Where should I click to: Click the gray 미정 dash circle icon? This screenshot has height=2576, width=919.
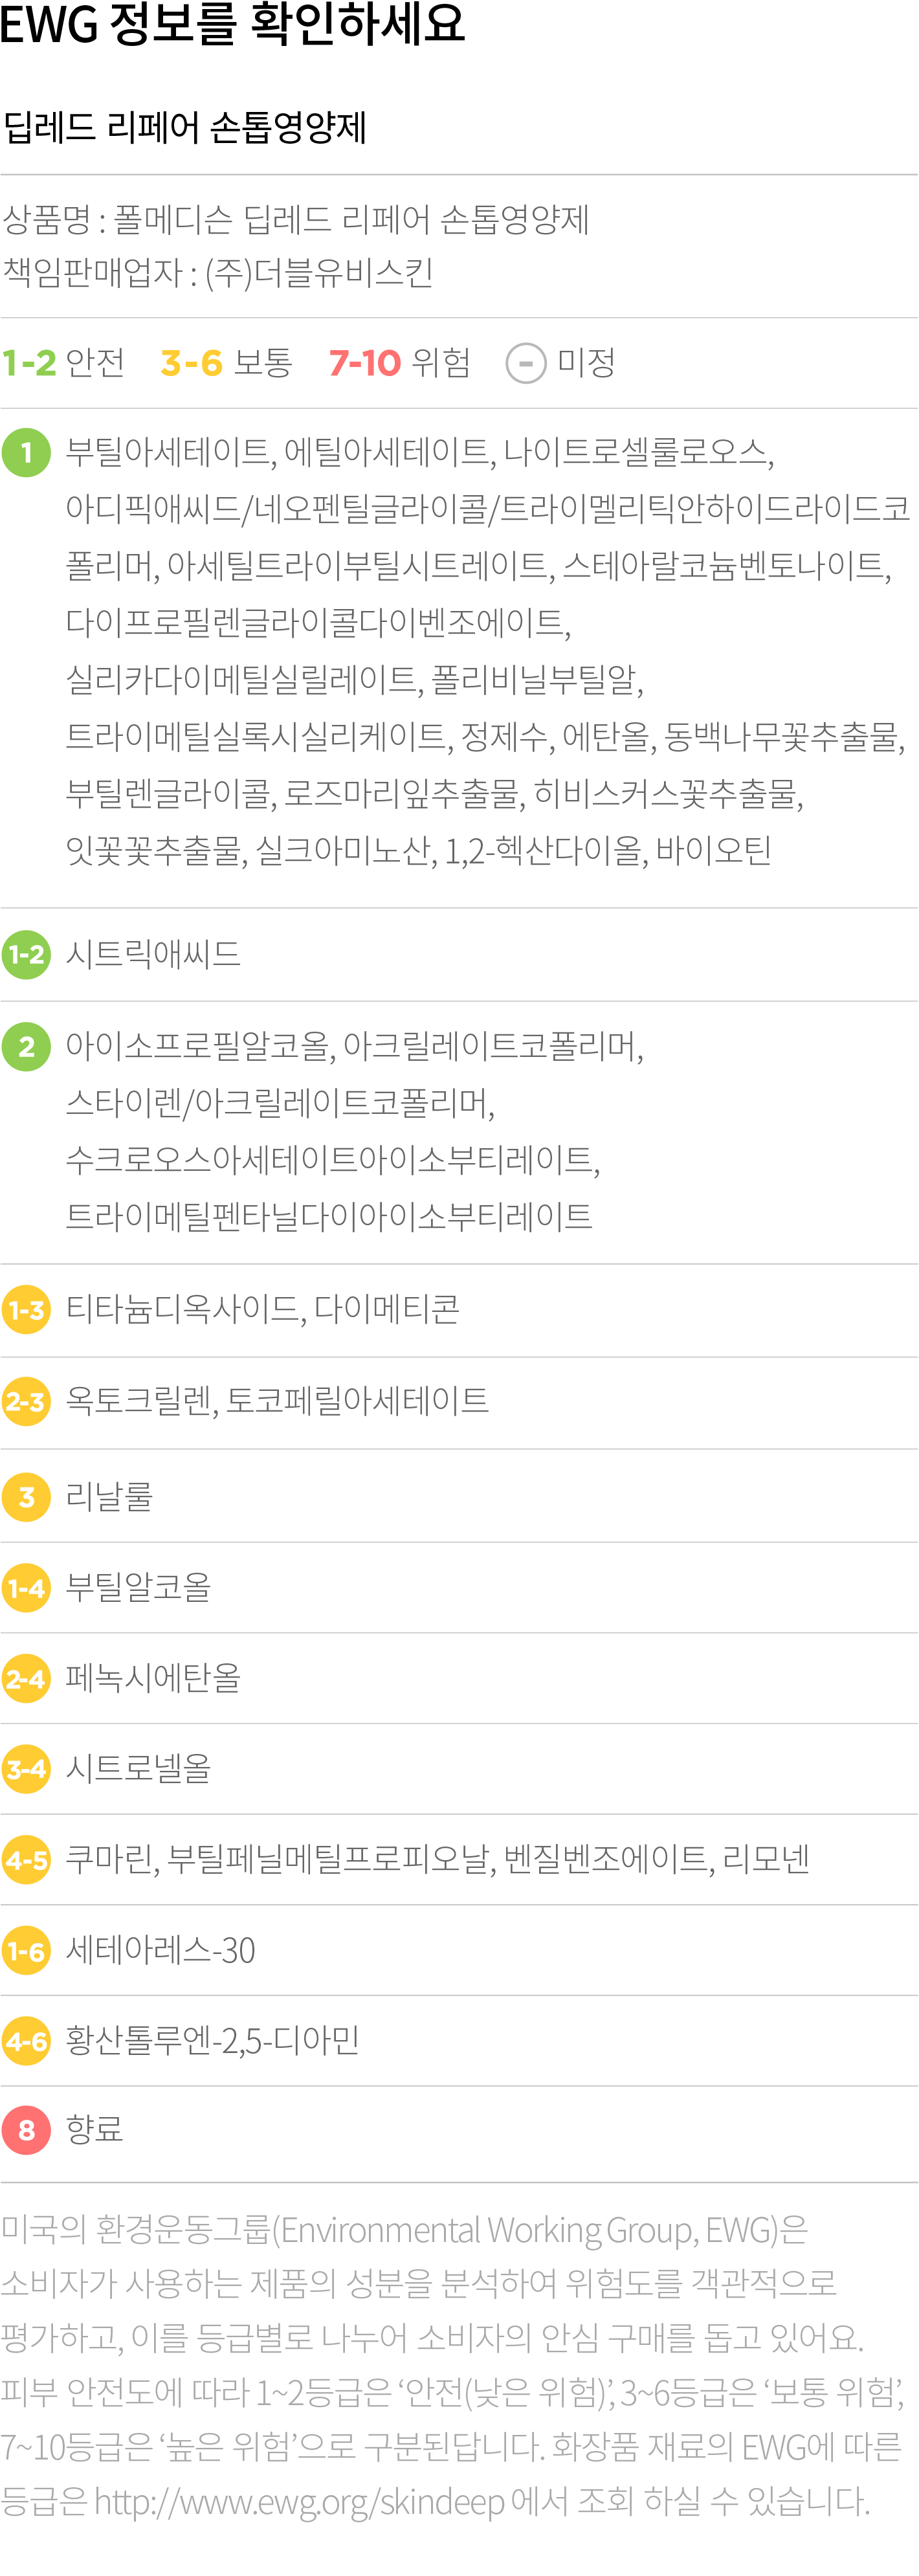tap(526, 363)
